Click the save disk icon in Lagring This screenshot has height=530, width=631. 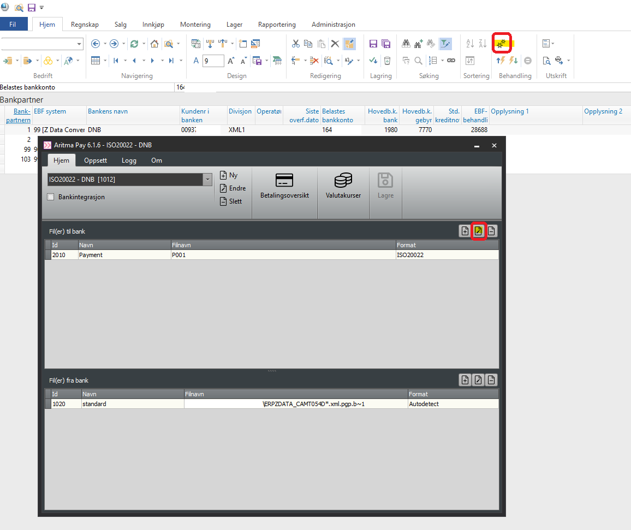373,44
